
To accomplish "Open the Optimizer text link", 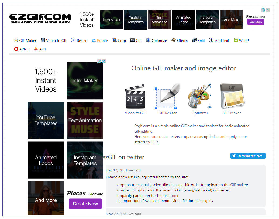I will (x=200, y=113).
